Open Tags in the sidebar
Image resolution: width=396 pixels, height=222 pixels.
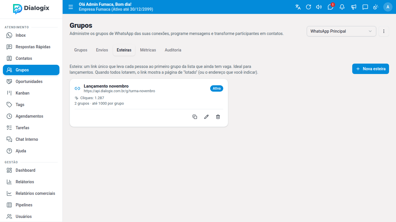pyautogui.click(x=31, y=105)
